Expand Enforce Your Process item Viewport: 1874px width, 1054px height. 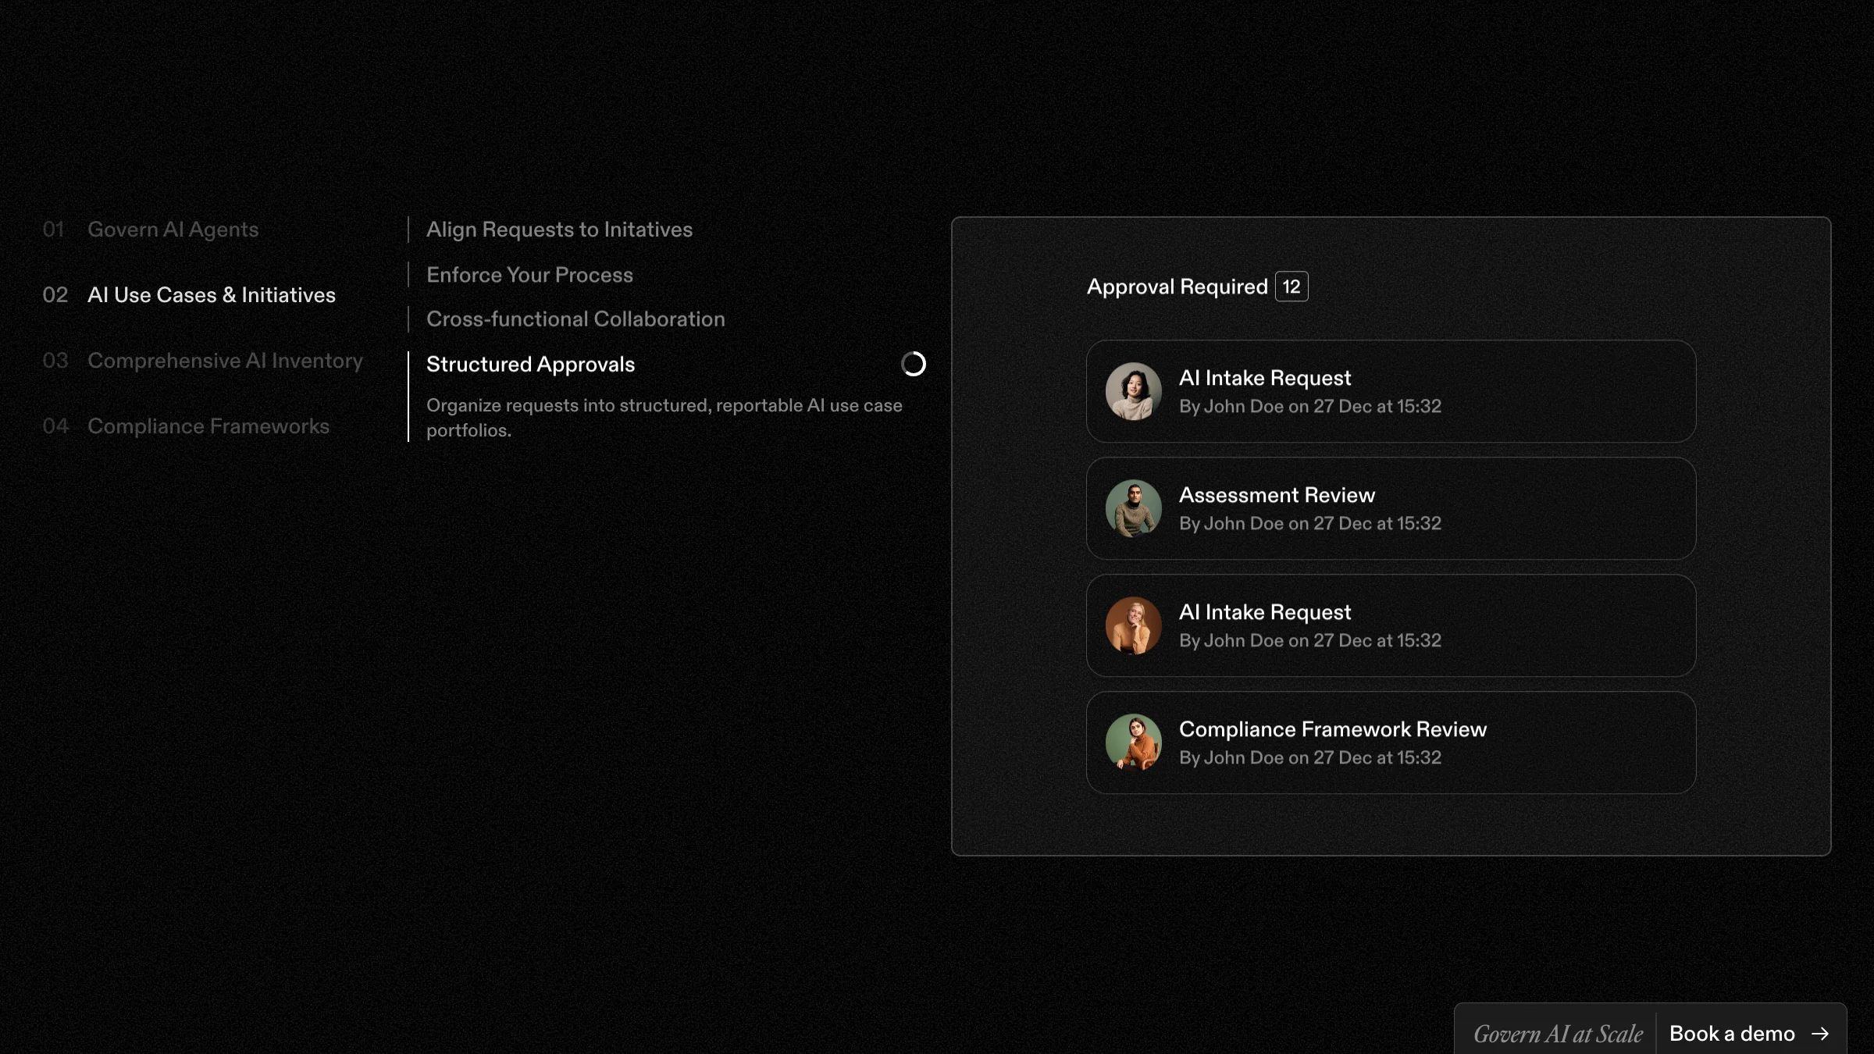click(x=529, y=275)
